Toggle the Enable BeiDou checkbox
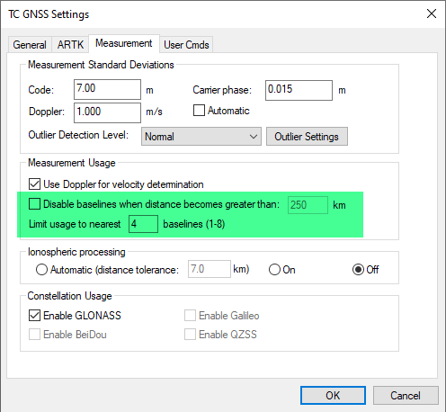446x412 pixels. (x=34, y=334)
